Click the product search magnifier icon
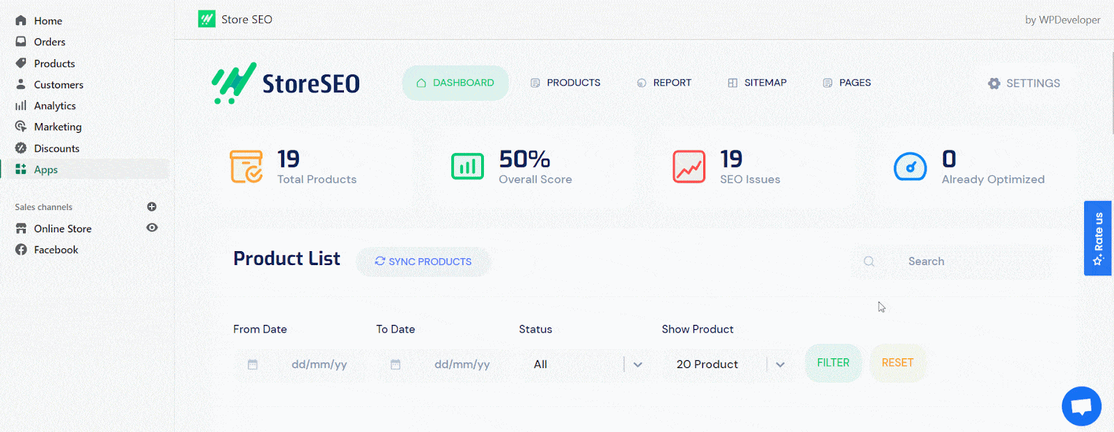 [x=869, y=262]
